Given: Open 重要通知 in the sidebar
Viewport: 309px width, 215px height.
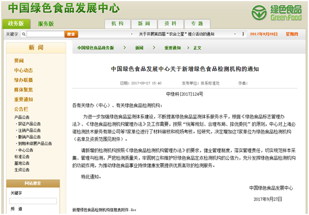Looking at the screenshot, I should (x=24, y=100).
